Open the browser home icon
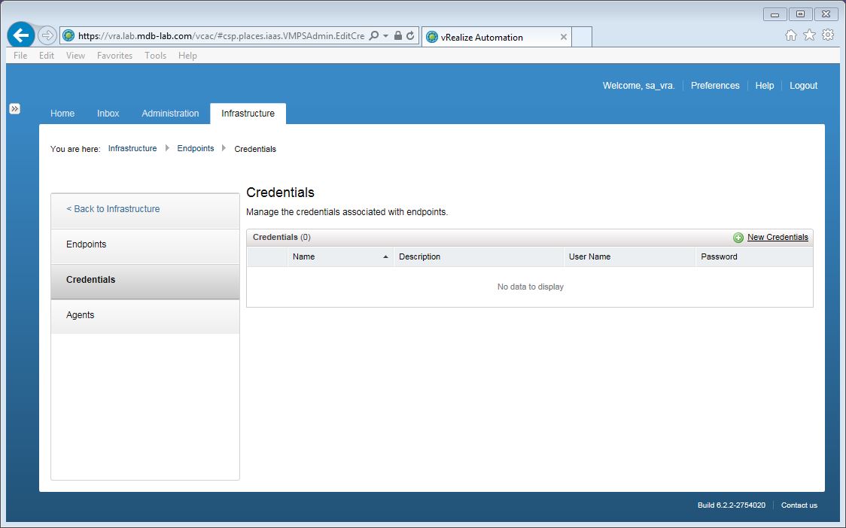The height and width of the screenshot is (528, 846). 790,35
